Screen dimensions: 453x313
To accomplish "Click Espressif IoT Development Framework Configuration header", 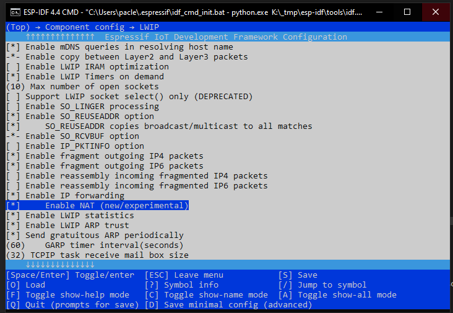I will click(x=226, y=37).
